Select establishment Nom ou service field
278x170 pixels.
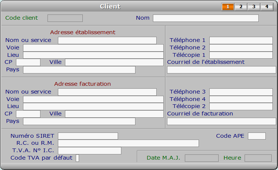(x=107, y=40)
